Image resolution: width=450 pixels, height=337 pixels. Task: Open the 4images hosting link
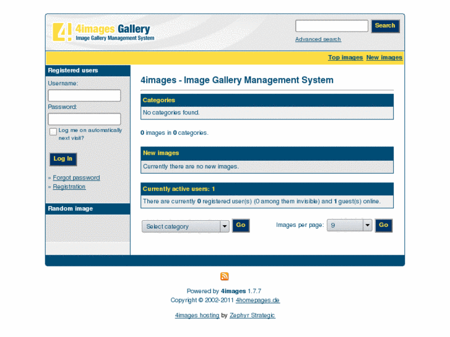coord(197,315)
